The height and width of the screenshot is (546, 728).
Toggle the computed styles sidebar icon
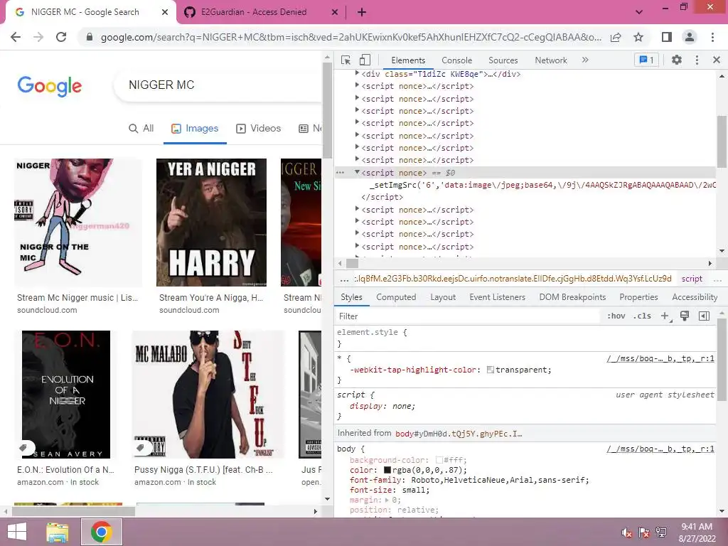[x=704, y=316]
